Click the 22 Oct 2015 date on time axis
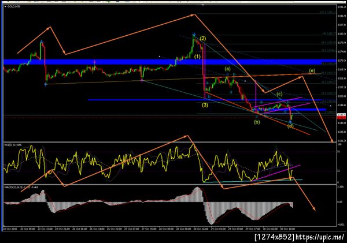 point(10,229)
